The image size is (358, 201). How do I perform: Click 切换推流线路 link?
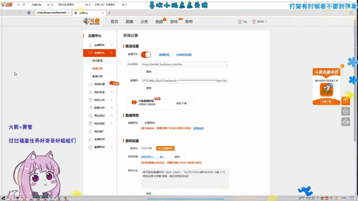click(x=184, y=54)
